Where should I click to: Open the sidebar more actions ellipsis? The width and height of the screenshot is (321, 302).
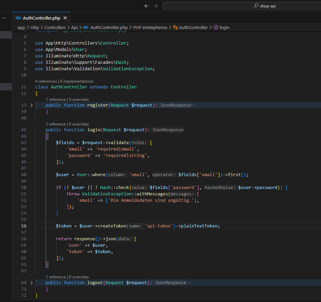coord(4,18)
